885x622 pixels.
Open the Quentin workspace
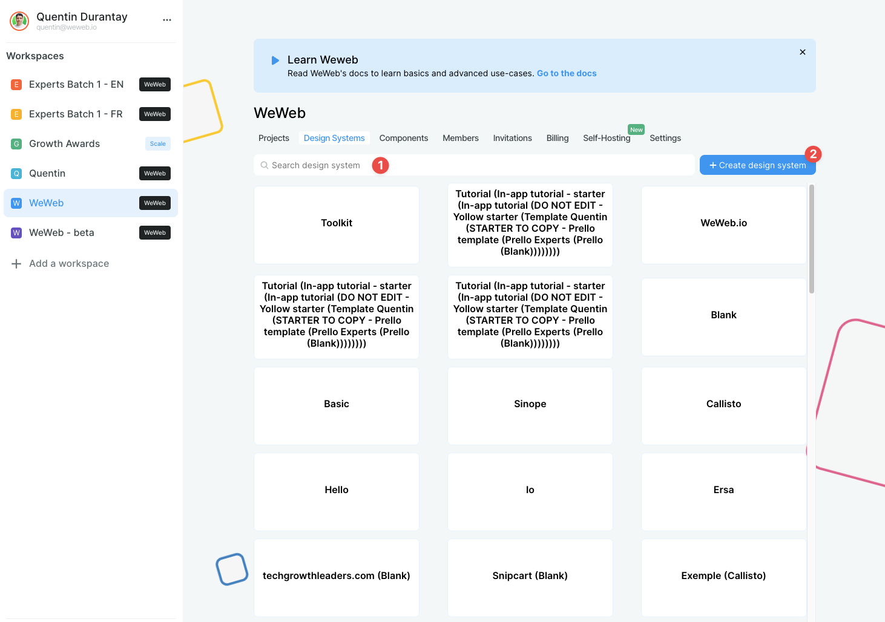point(91,174)
